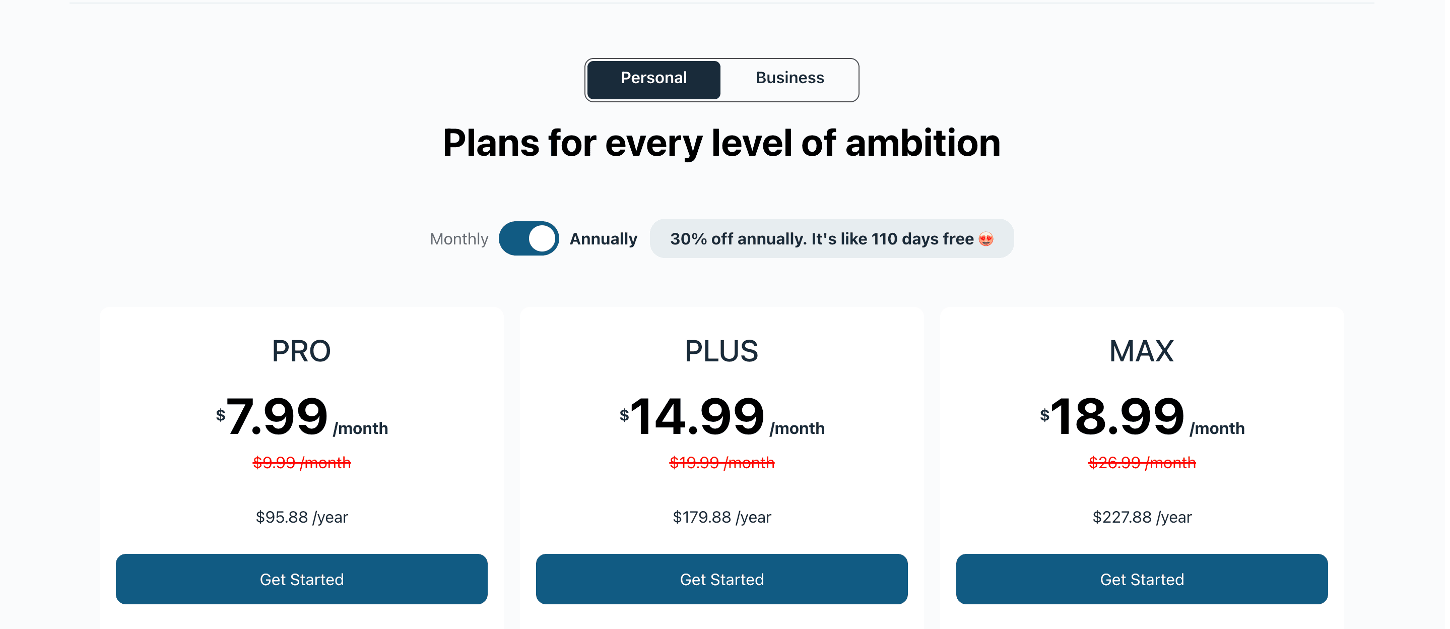This screenshot has width=1450, height=629.
Task: Click the PRO plan title
Action: click(301, 351)
